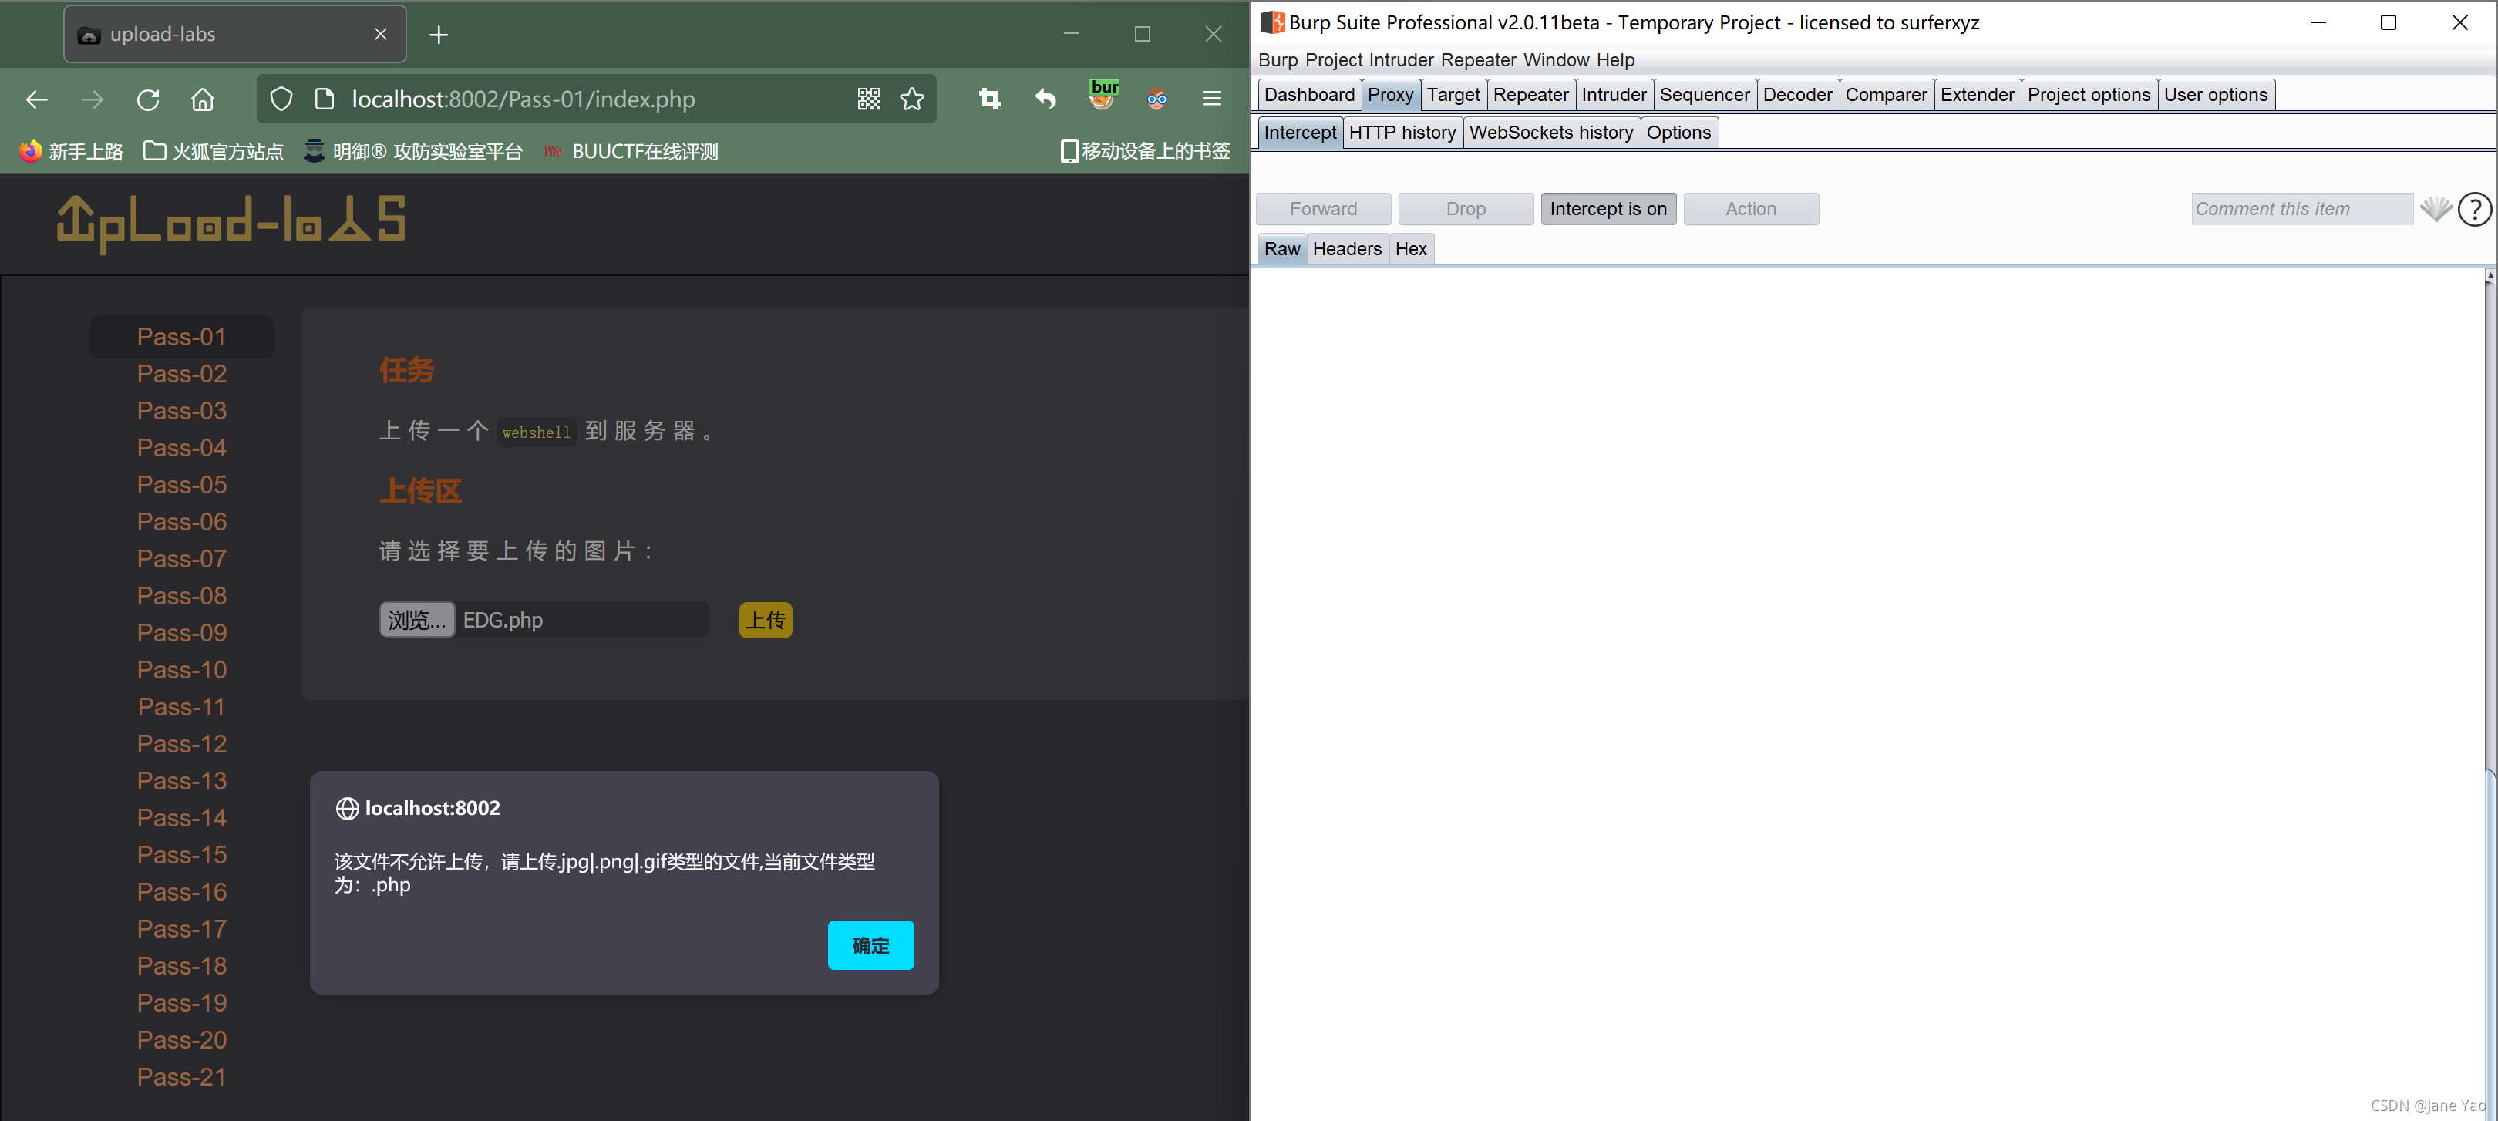The height and width of the screenshot is (1121, 2498).
Task: Click the Burp help question mark icon
Action: pyautogui.click(x=2474, y=208)
